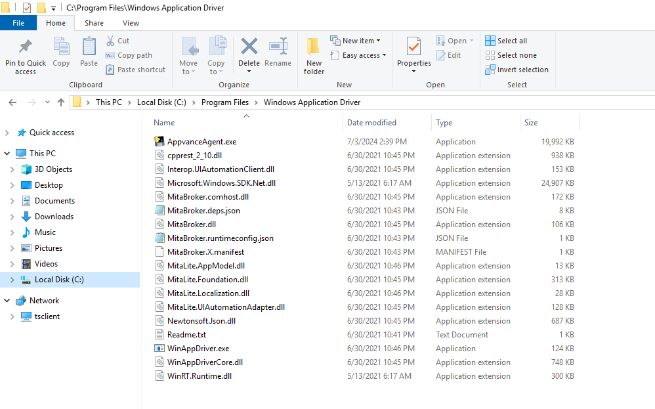Click the Back navigation arrow
Image resolution: width=655 pixels, height=409 pixels.
coord(12,102)
